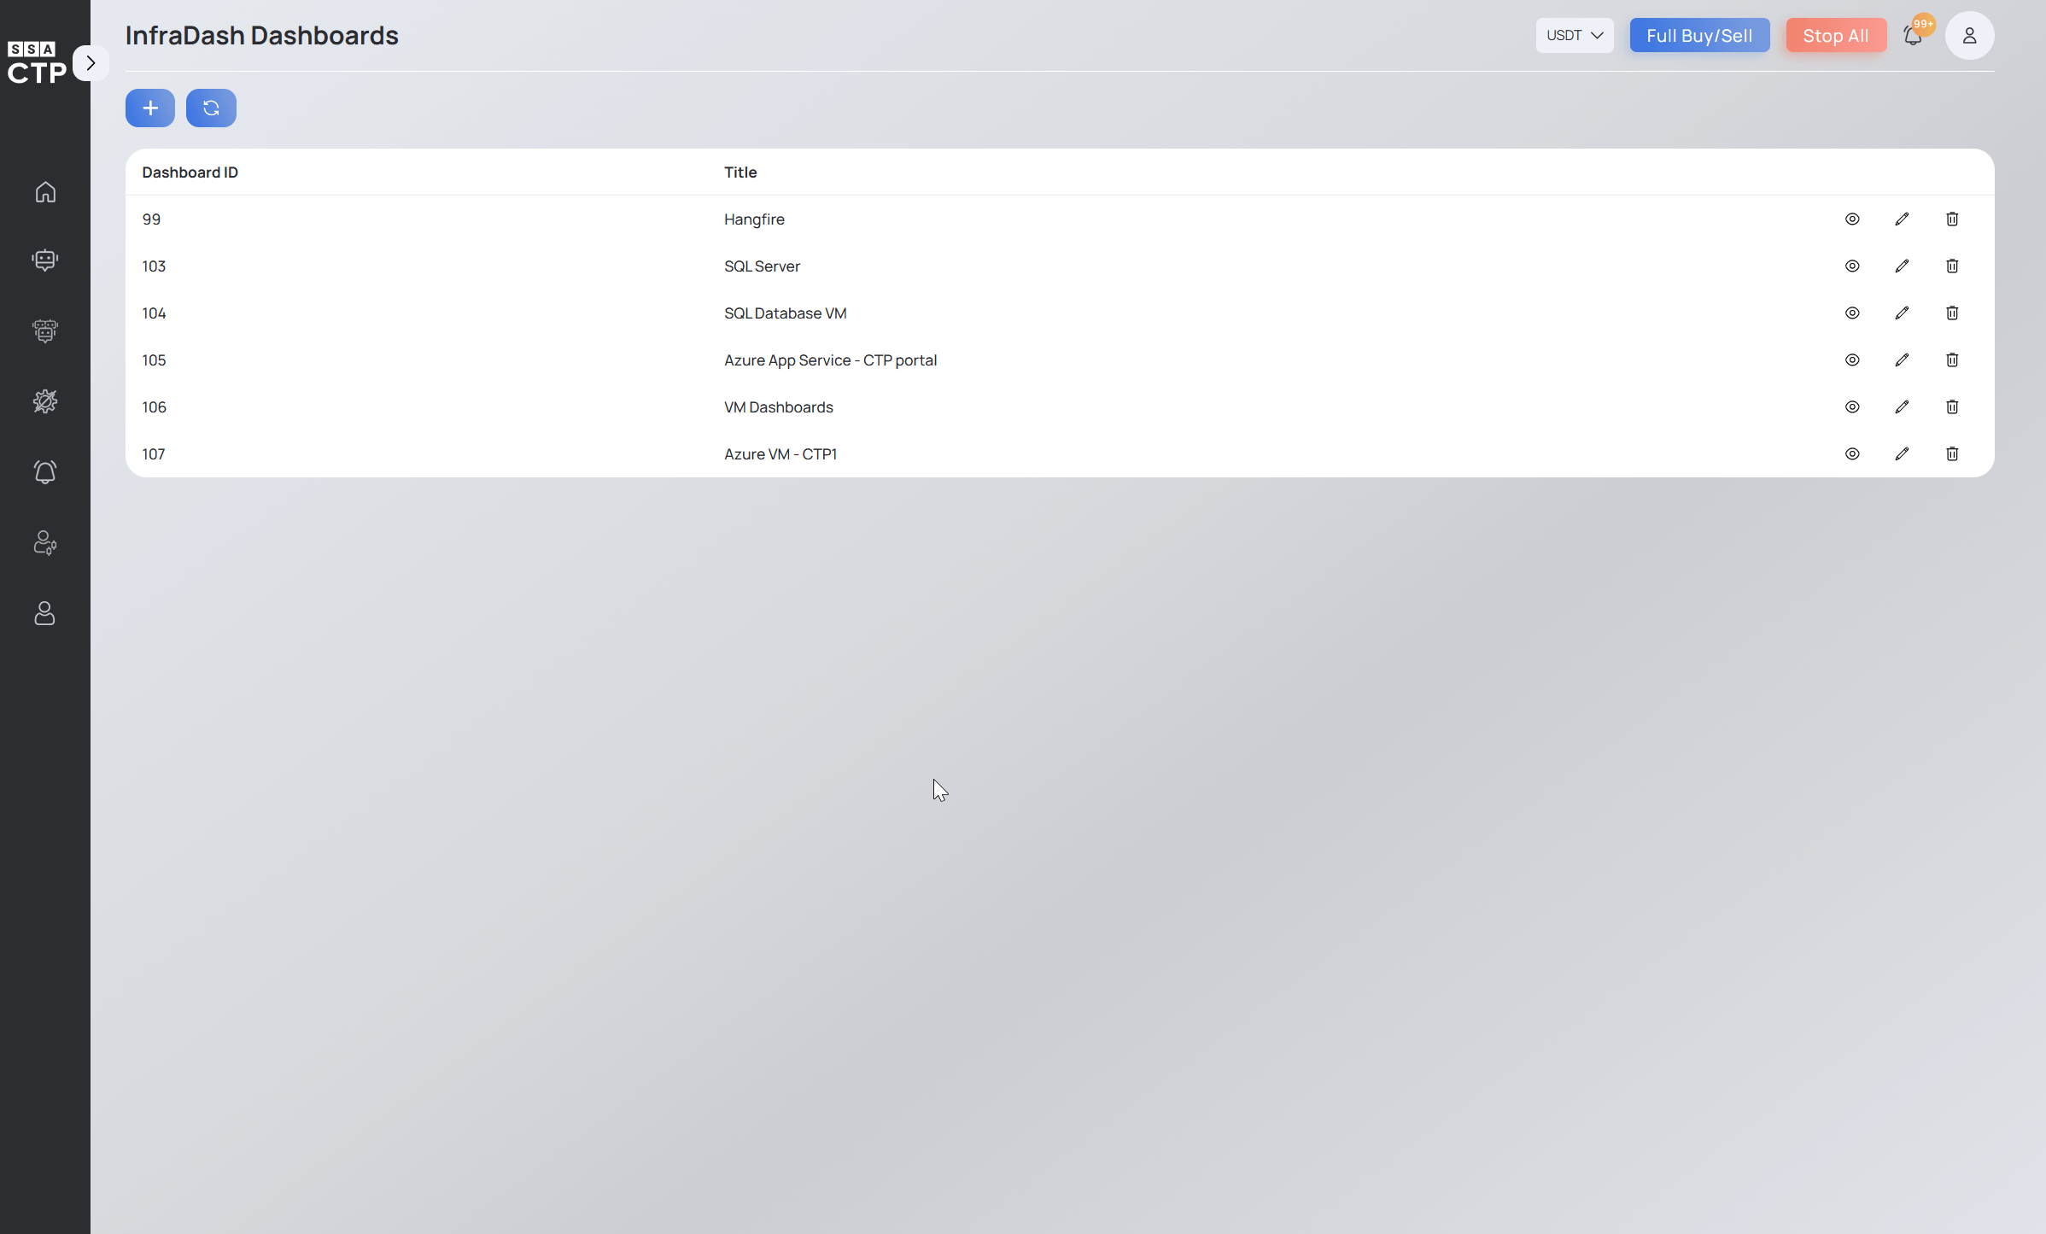
Task: View the SQL Database VM dashboard
Action: click(x=1852, y=313)
